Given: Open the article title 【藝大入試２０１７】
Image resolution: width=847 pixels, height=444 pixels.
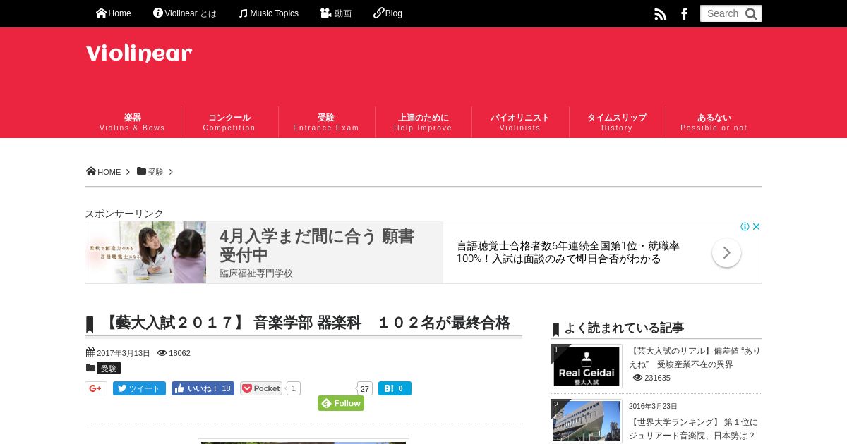Looking at the screenshot, I should [306, 323].
